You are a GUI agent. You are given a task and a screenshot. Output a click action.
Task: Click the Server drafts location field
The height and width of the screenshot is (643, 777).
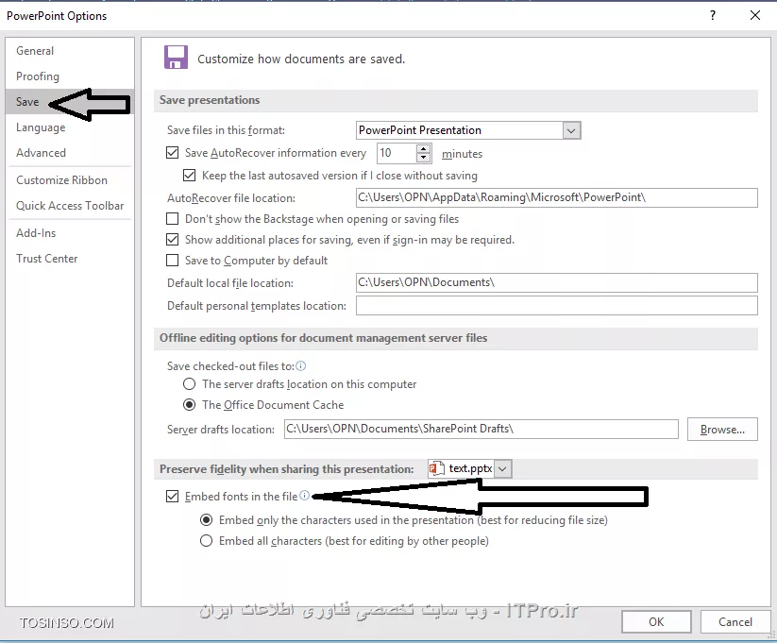(481, 429)
